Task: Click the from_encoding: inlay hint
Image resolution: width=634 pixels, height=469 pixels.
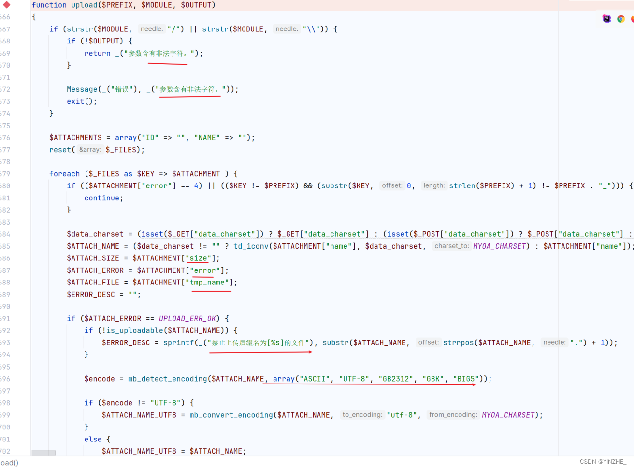Action: (453, 415)
